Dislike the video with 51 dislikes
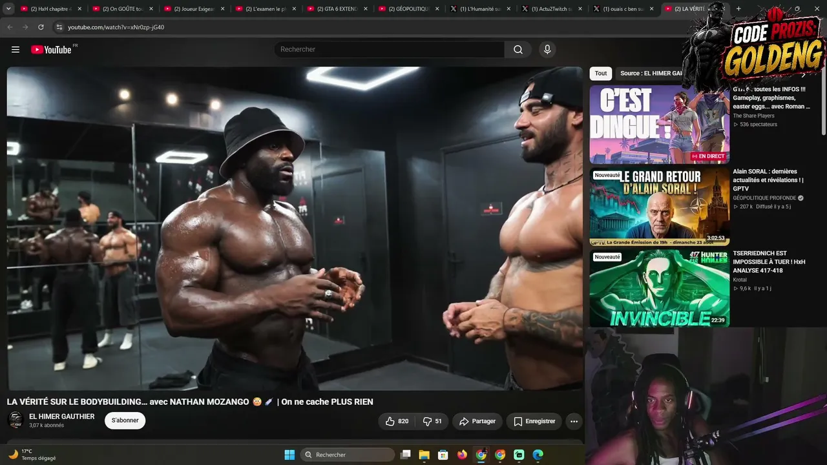 pyautogui.click(x=432, y=421)
